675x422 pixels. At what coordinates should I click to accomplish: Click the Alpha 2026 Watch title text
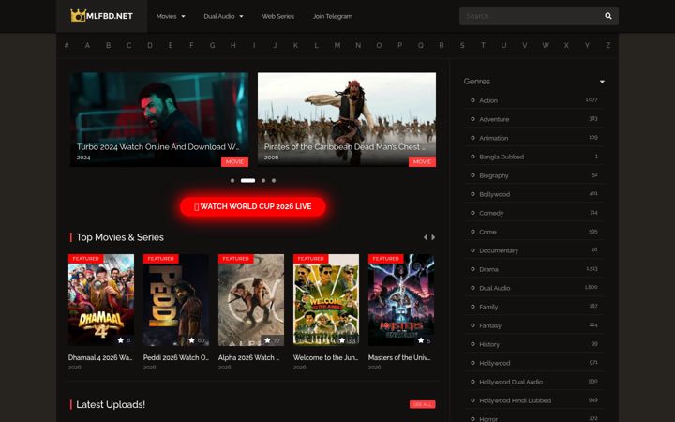[248, 358]
